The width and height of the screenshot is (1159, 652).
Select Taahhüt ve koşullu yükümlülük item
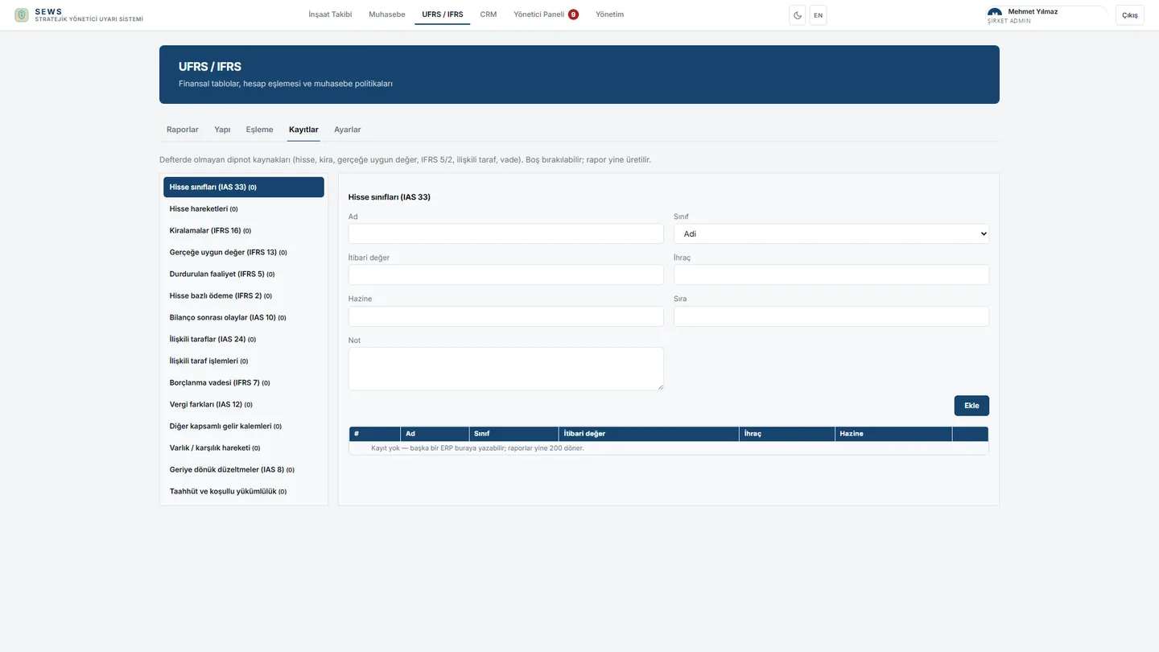tap(244, 492)
